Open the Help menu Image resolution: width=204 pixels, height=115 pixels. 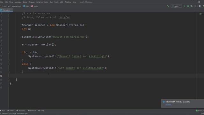74,2
